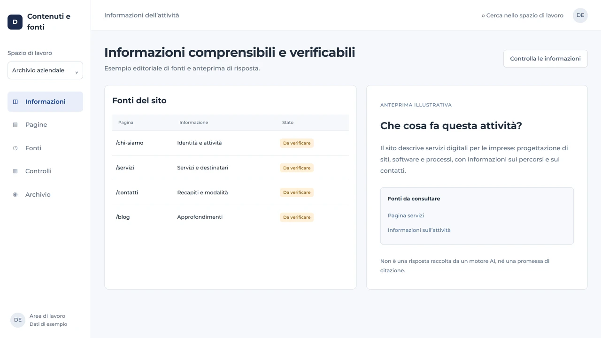Open the Informazioni menu label
Screen dimensions: 601x338
(x=45, y=101)
